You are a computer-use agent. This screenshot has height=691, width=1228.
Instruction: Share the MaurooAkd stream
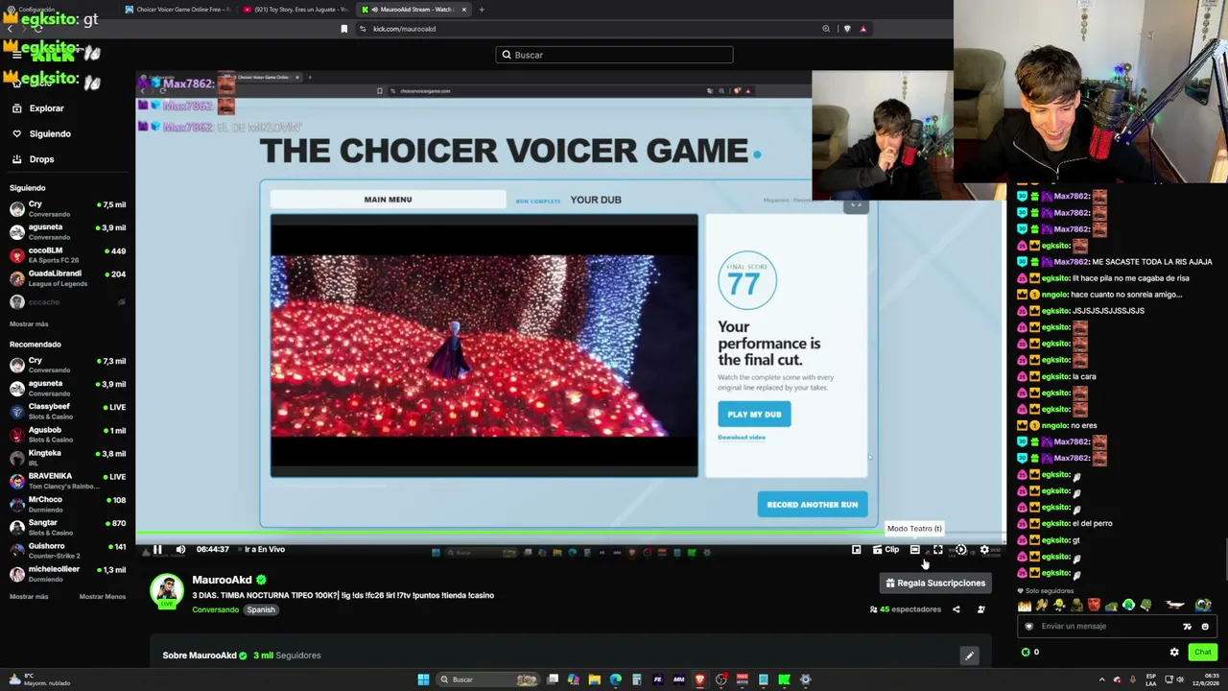tap(956, 609)
